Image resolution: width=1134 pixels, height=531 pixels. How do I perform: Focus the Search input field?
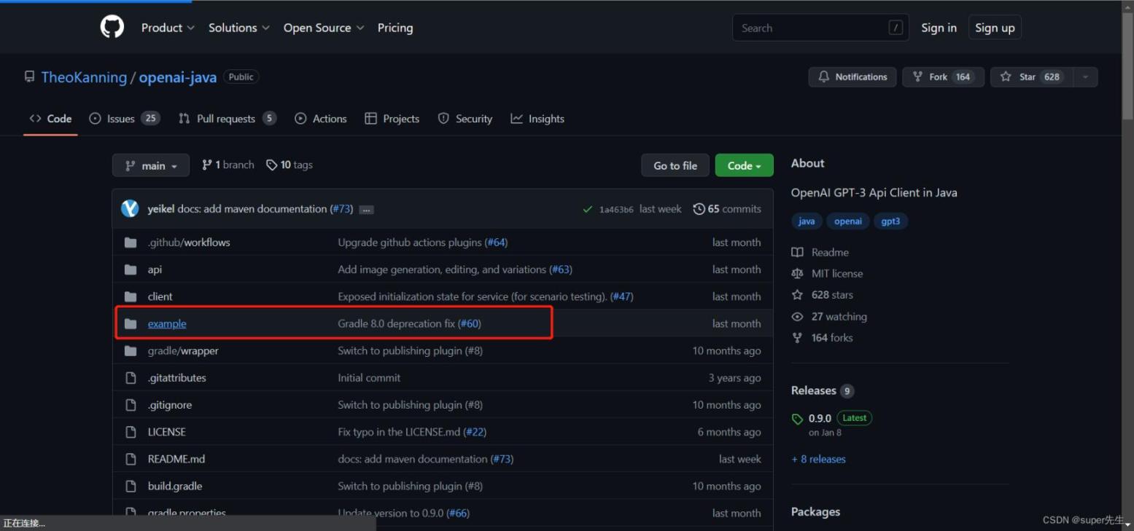coord(820,28)
